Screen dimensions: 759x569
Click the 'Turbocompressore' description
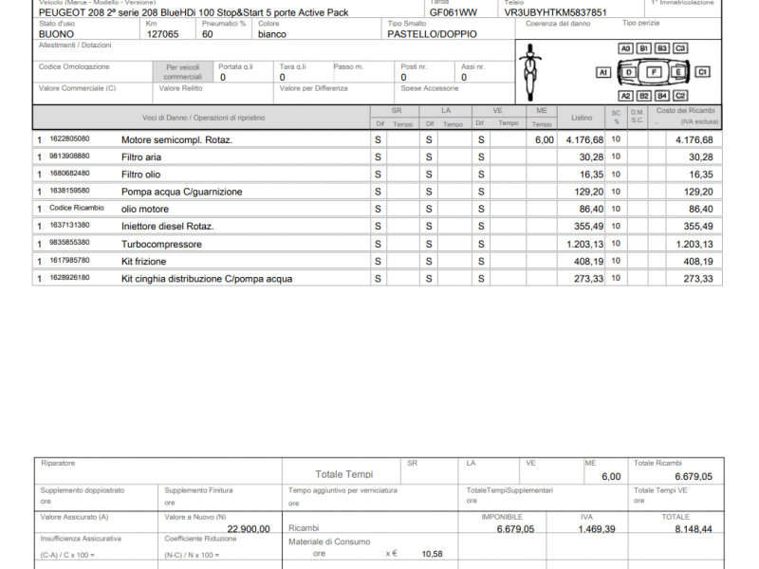pos(161,245)
